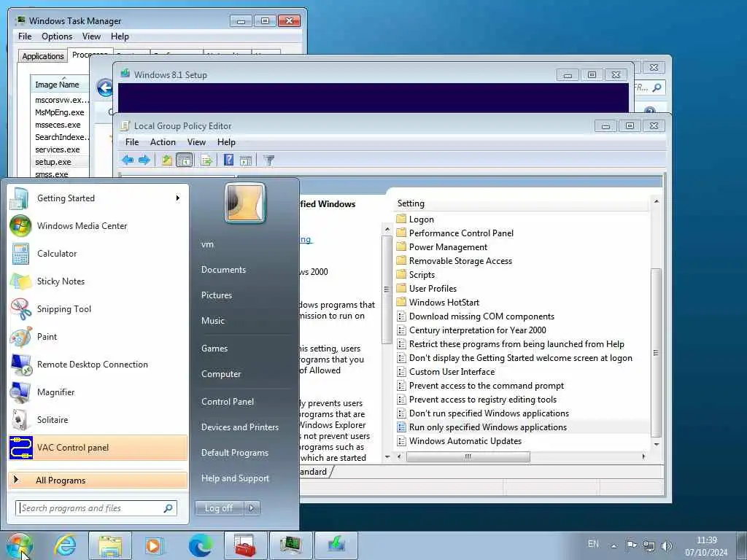
Task: Click the red toolbox taskbar icon
Action: (245, 545)
